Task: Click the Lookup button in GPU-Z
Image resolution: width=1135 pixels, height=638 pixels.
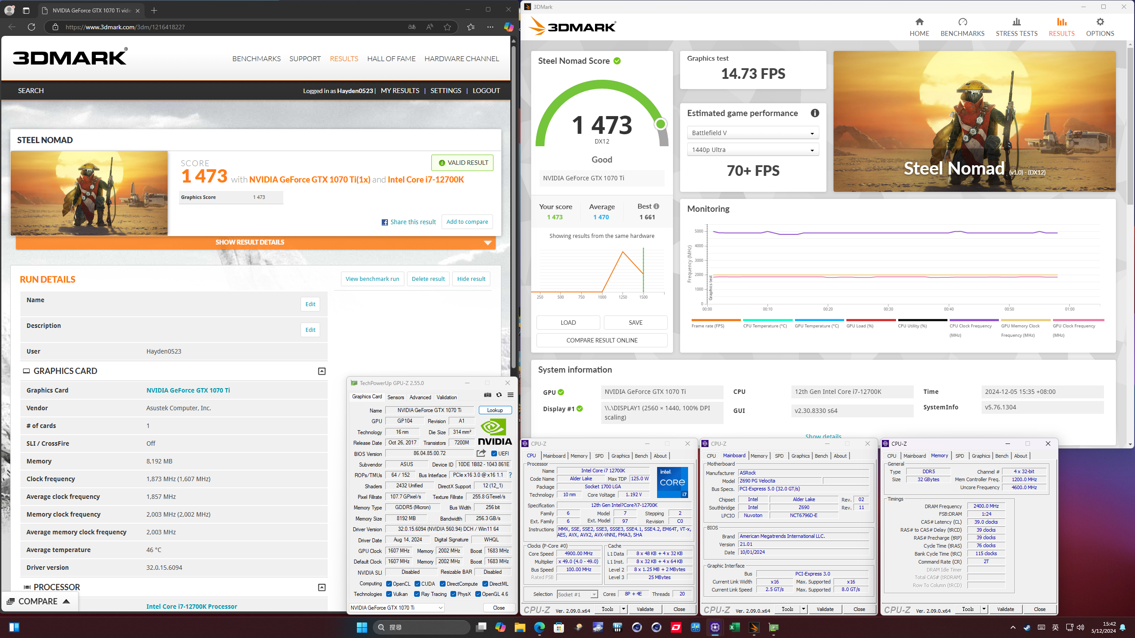Action: point(495,410)
